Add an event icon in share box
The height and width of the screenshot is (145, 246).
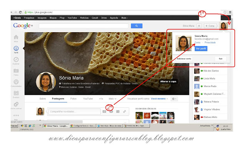118,112
